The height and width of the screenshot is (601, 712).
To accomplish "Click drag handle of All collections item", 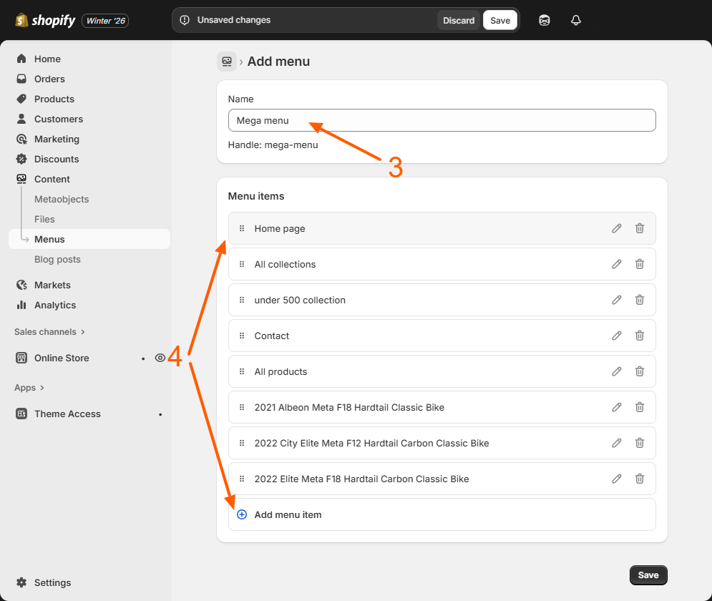I will pyautogui.click(x=242, y=264).
